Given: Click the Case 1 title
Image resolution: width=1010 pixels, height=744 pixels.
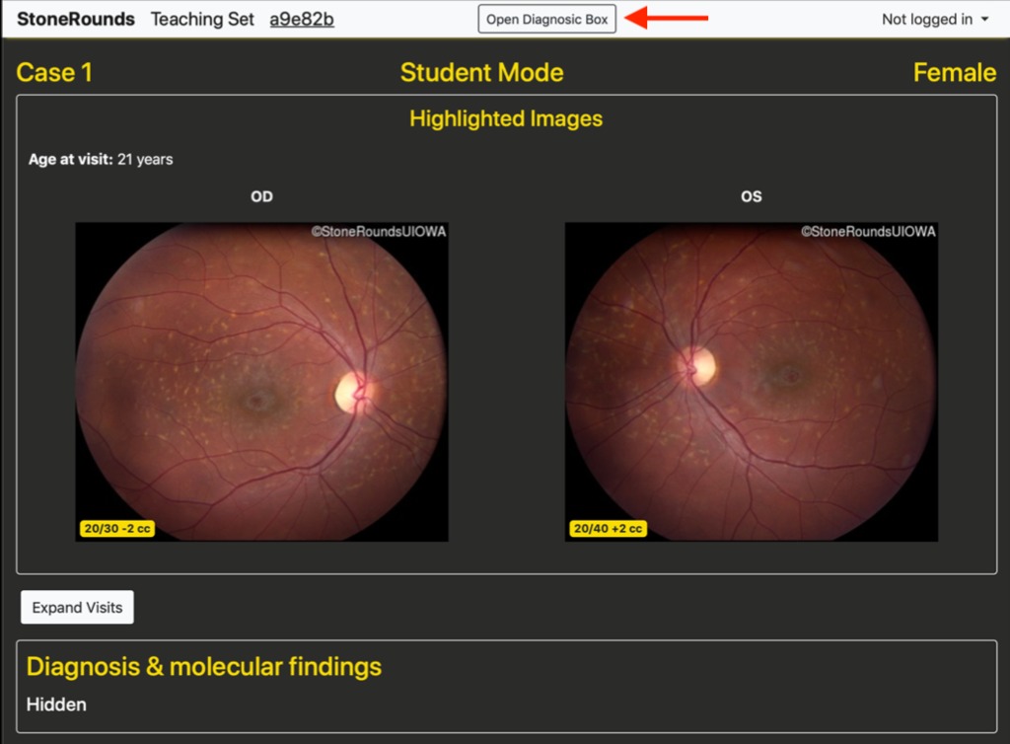Looking at the screenshot, I should click(54, 73).
